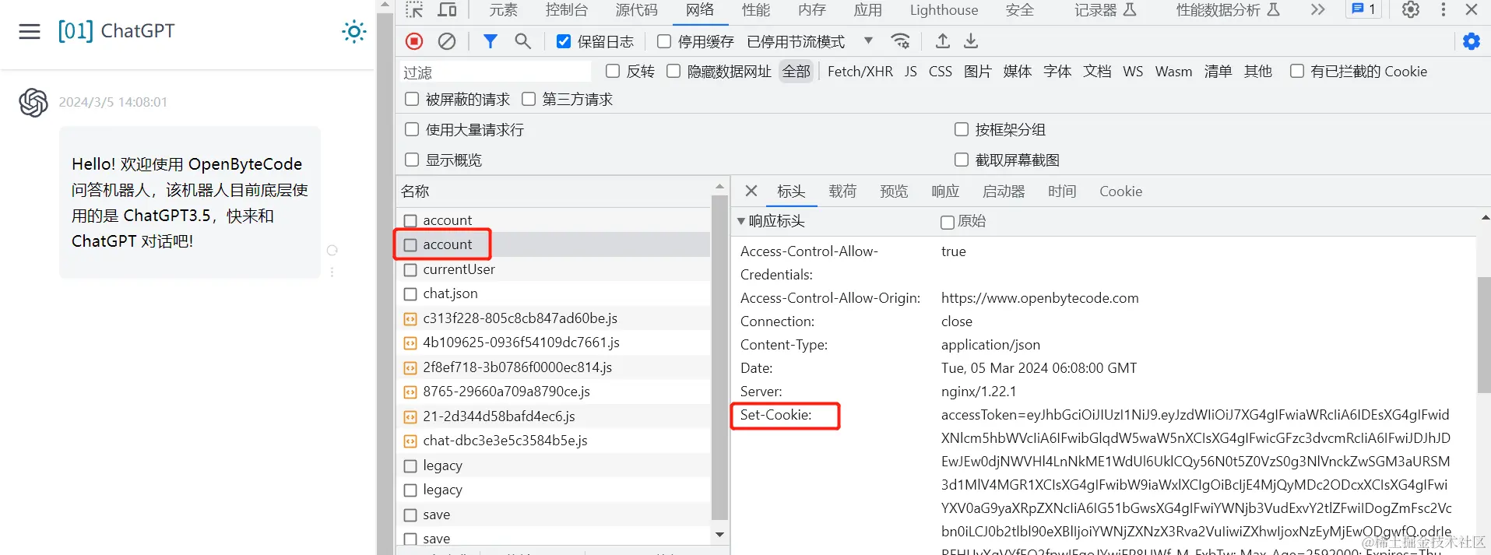
Task: Filter requests by CSS type
Action: click(941, 72)
